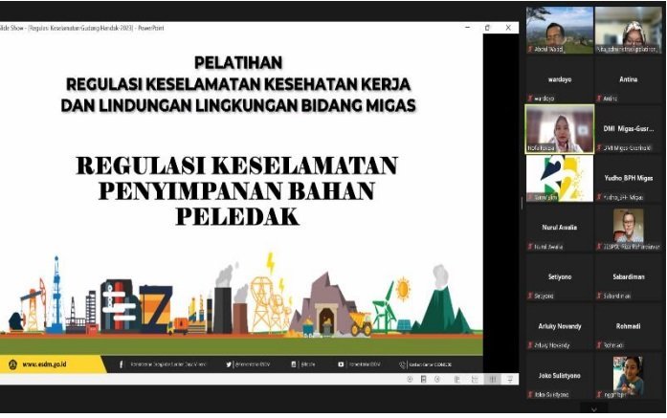This screenshot has height=418, width=667.
Task: Restore down the PowerPoint slideshow window
Action: tap(486, 28)
